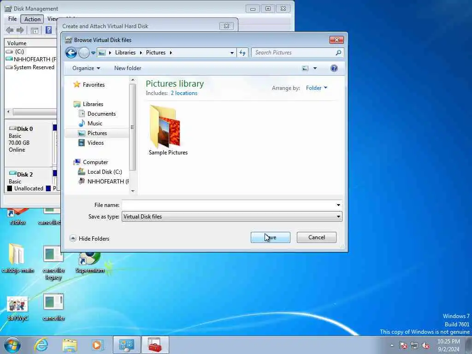Click Disk Management console tree toolbar icon
The image size is (472, 354).
coord(34,30)
